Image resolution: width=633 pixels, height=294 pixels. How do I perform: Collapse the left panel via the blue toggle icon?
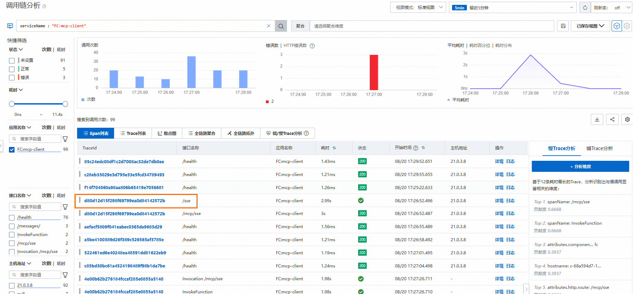coord(10,26)
